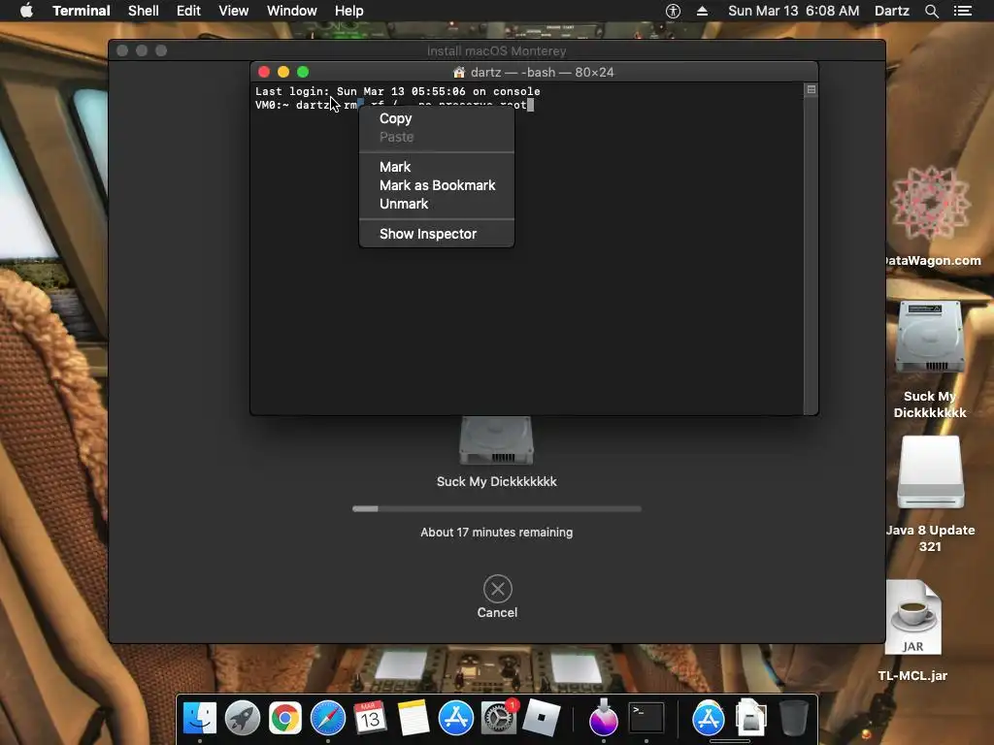This screenshot has height=745, width=994.
Task: Open the Terminal application menu
Action: pos(82,11)
